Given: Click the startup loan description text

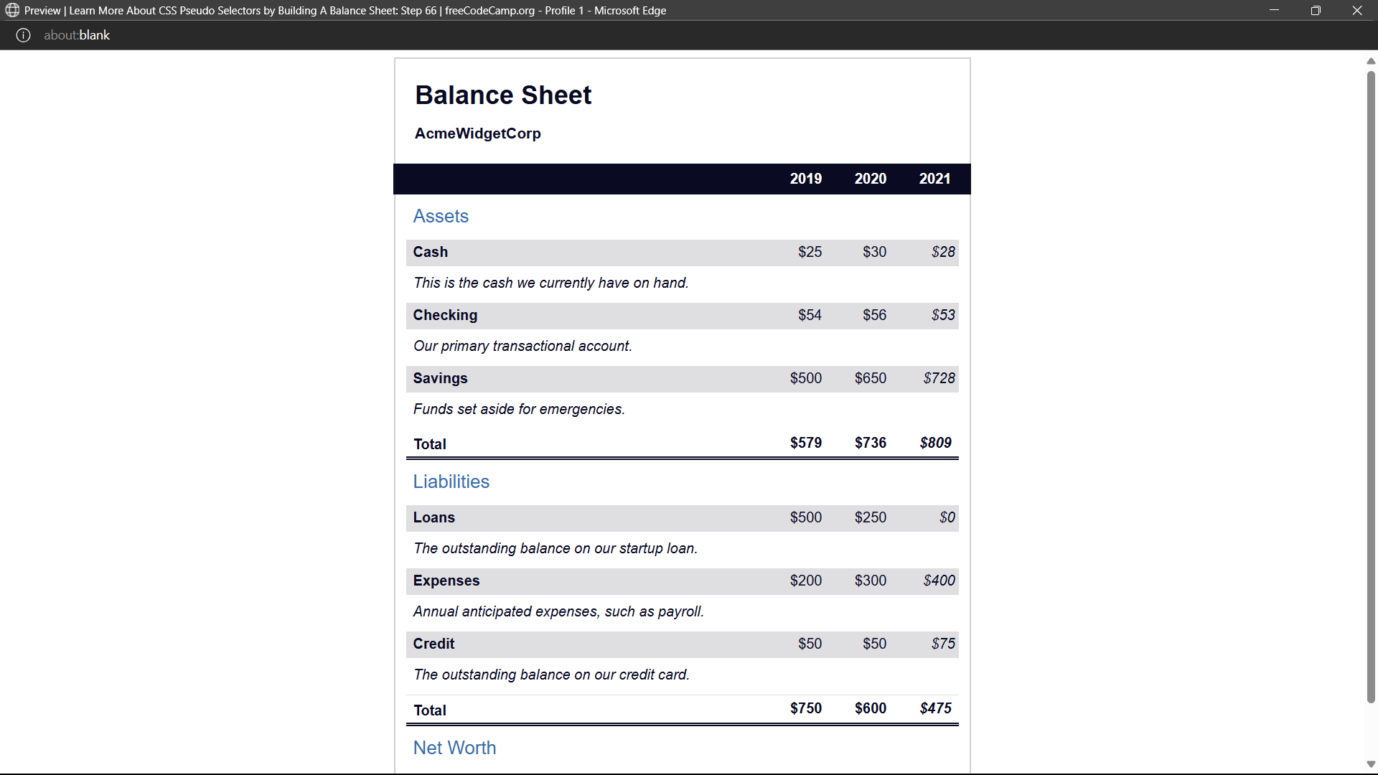Looking at the screenshot, I should coord(556,548).
